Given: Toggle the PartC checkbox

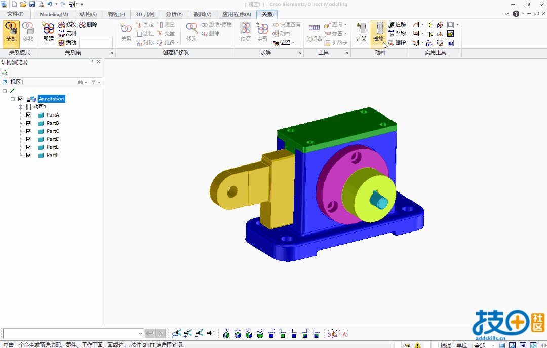Looking at the screenshot, I should click(28, 131).
